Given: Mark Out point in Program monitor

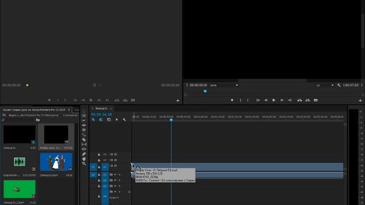Looking at the screenshot, I should pos(248,100).
